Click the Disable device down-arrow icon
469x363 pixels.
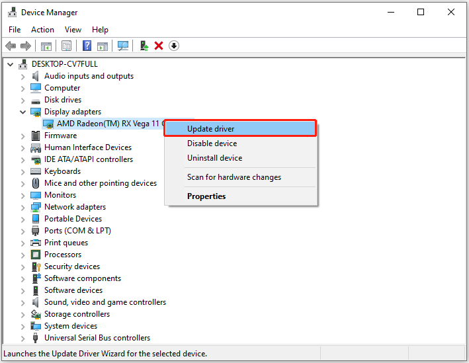point(174,46)
